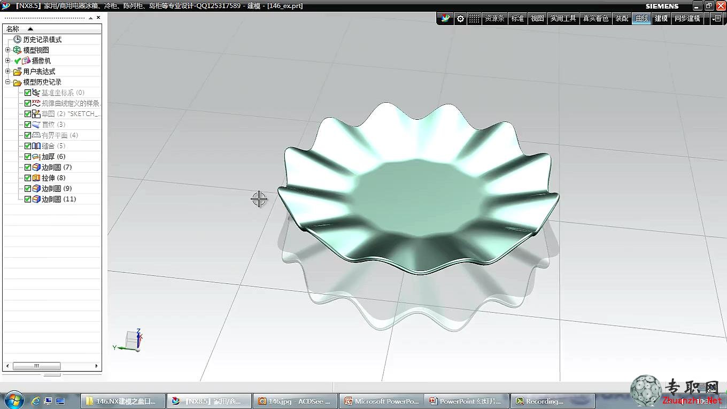Select the 基准坐标系 (0) feature icon
727x409 pixels.
[36, 92]
